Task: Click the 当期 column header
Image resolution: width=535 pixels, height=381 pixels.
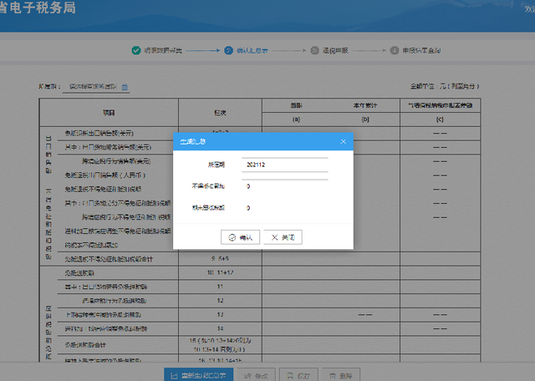Action: point(296,105)
